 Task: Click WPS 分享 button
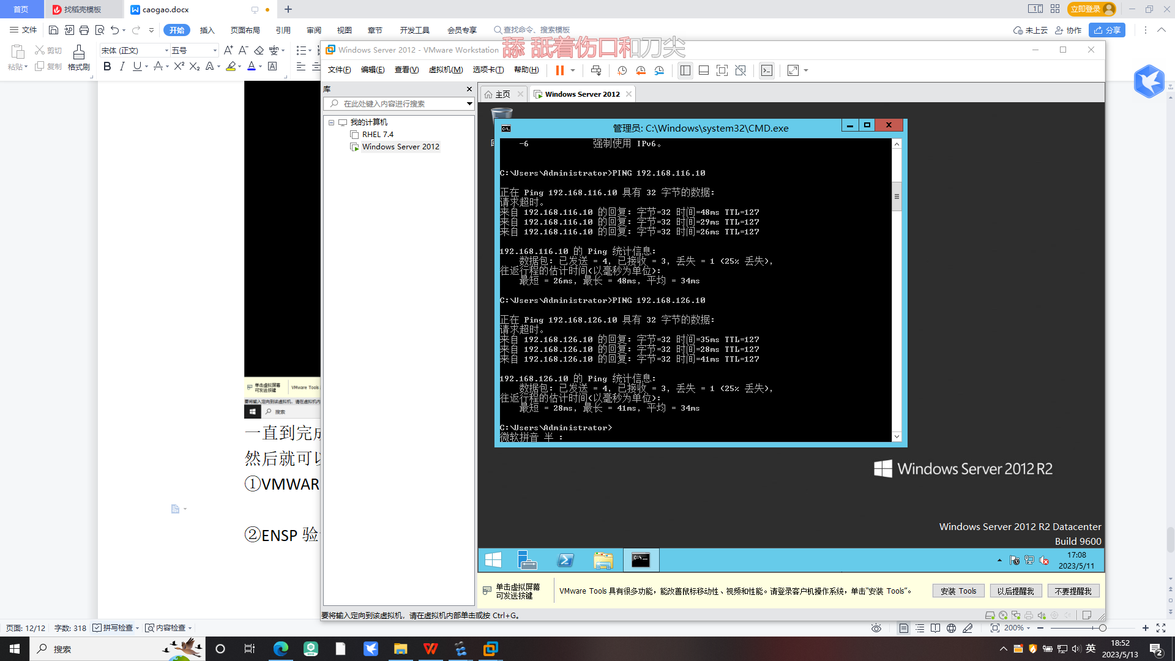point(1107,30)
